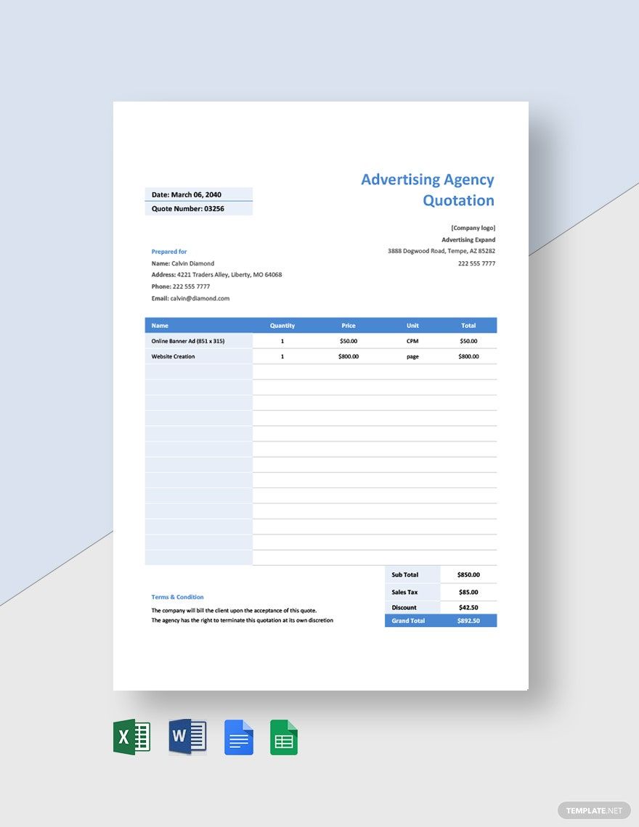Select the Grand Total $892.50 row
The image size is (639, 827).
[x=440, y=620]
